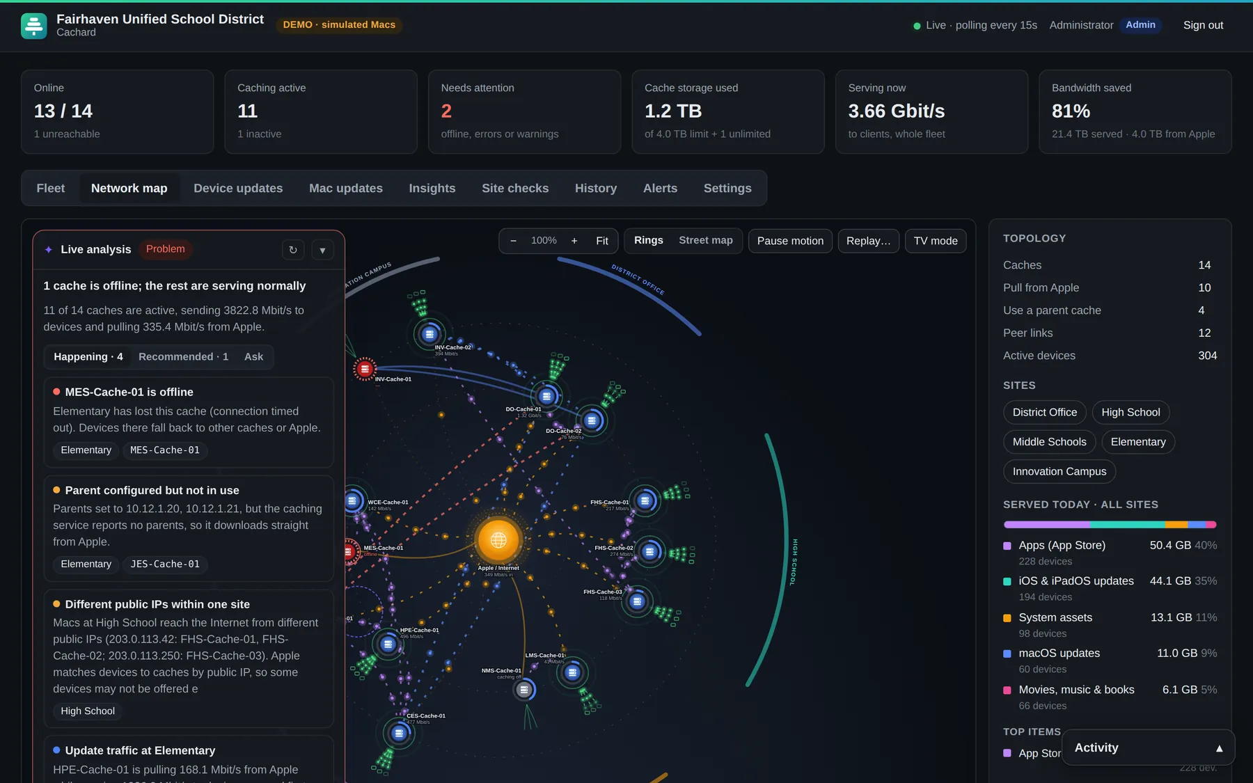Click the MES-Cache-01 tag chip

coord(165,450)
